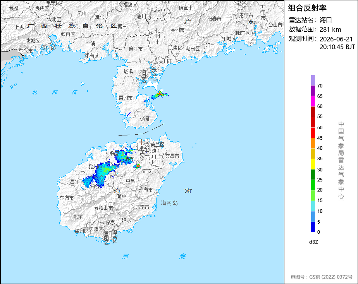This screenshot has height=284, width=358.
Task: Click the 防城区 map label
Action: click(33, 41)
